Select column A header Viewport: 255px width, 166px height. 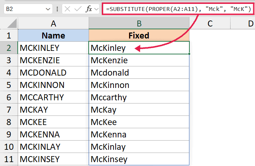pyautogui.click(x=53, y=23)
